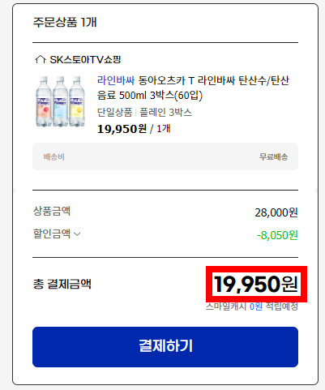Click the blue 0원 스마일캐시 amount

tap(256, 306)
